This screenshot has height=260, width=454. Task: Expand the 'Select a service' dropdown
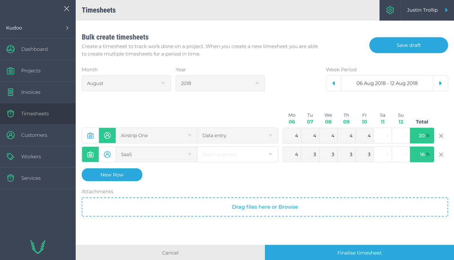pyautogui.click(x=237, y=155)
